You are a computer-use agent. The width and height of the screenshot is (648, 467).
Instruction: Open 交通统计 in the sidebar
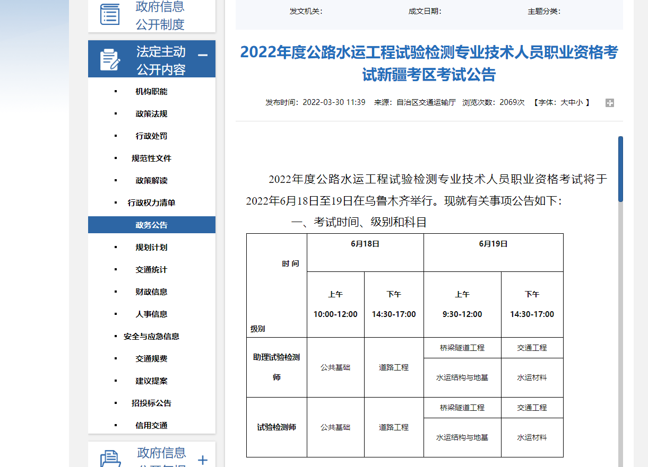[151, 270]
